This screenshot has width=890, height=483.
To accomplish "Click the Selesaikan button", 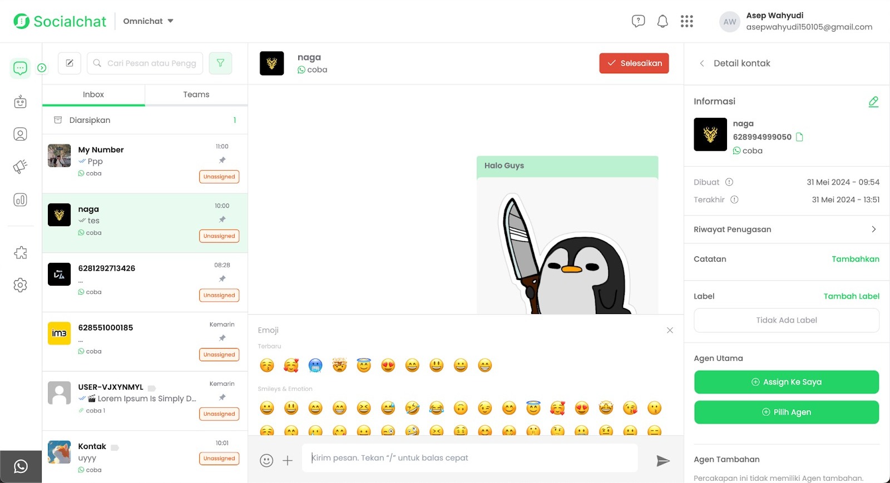I will 634,63.
